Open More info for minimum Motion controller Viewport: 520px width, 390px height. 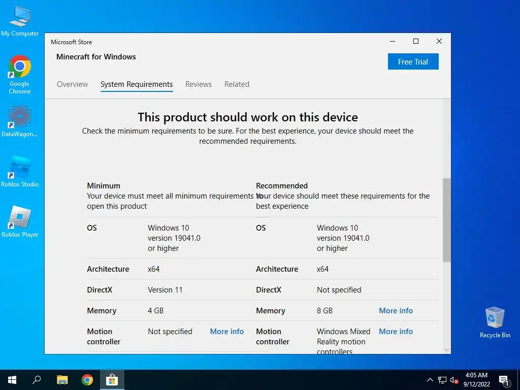[x=227, y=332]
